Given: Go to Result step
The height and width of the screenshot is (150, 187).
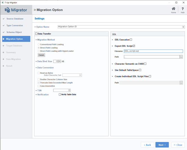Looking at the screenshot, I should pos(9,66).
